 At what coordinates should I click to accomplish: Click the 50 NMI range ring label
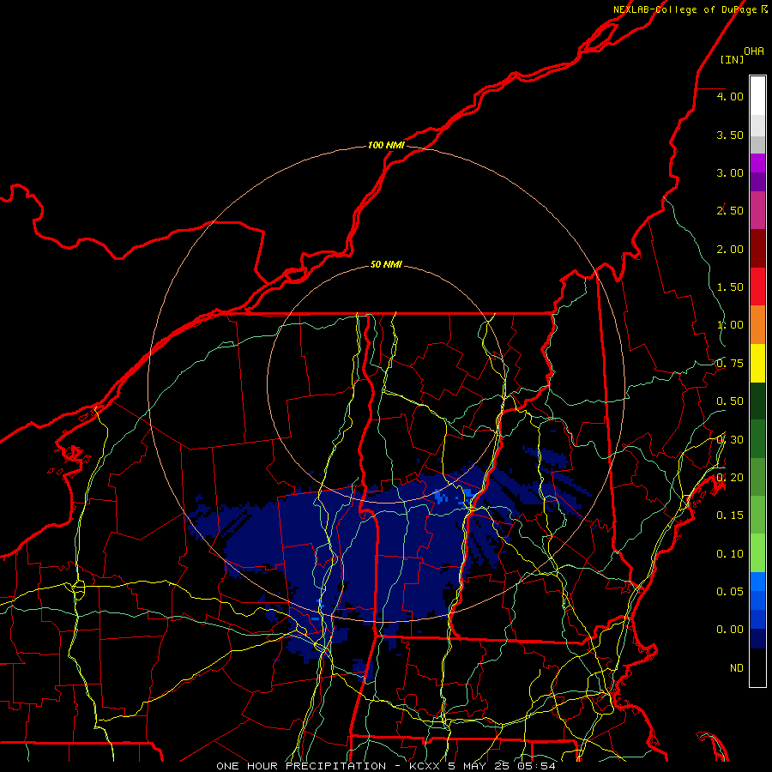point(386,264)
